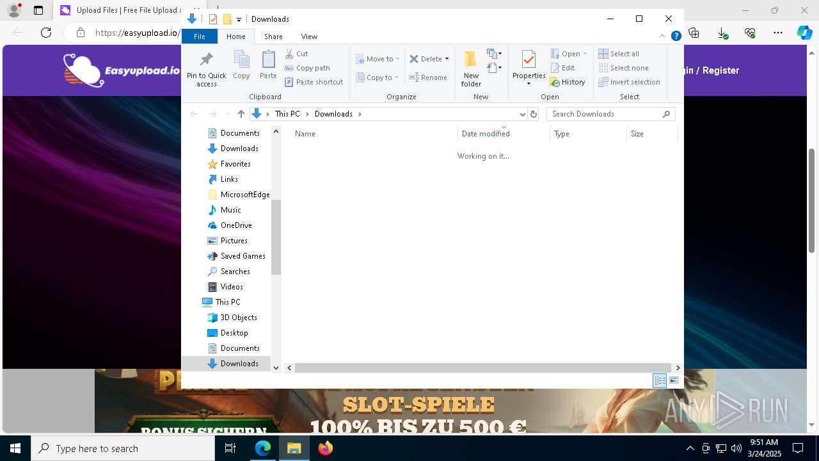Image resolution: width=819 pixels, height=461 pixels.
Task: Click the horizontal scrollbar in file list
Action: coord(483,368)
